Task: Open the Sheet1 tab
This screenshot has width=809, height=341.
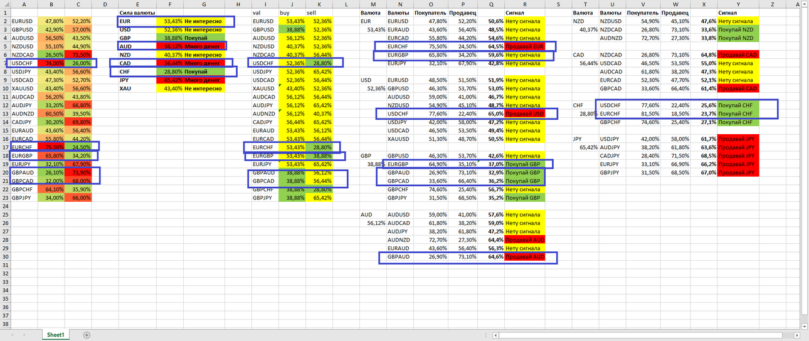Action: (55, 335)
